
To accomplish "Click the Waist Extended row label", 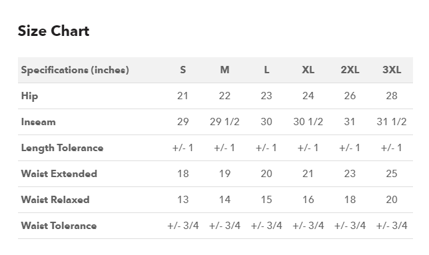I will coord(59,174).
